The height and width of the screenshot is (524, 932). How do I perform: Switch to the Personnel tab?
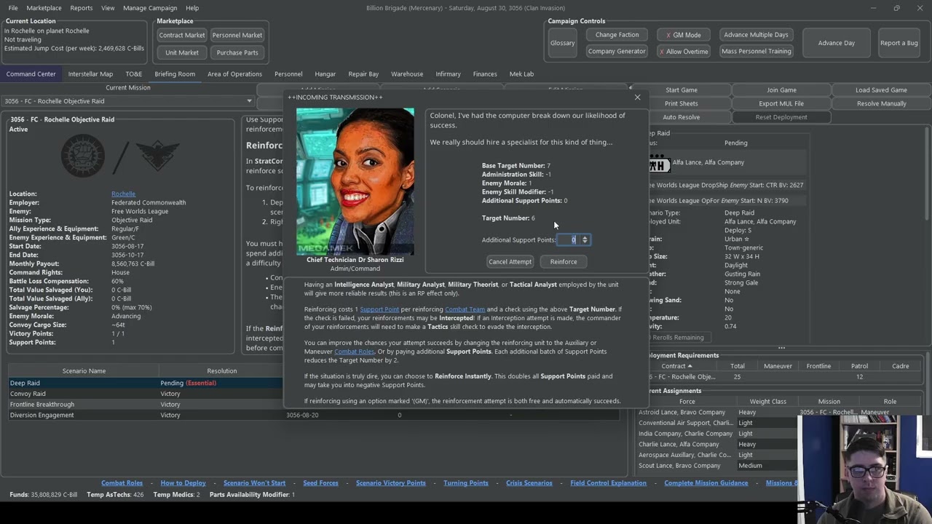click(288, 74)
